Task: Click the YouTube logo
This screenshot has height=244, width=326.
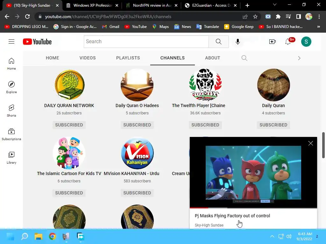Action: coord(37,42)
